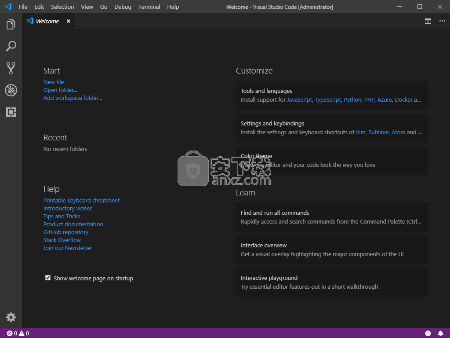The height and width of the screenshot is (338, 450).
Task: Open the Source Control view
Action: (11, 68)
